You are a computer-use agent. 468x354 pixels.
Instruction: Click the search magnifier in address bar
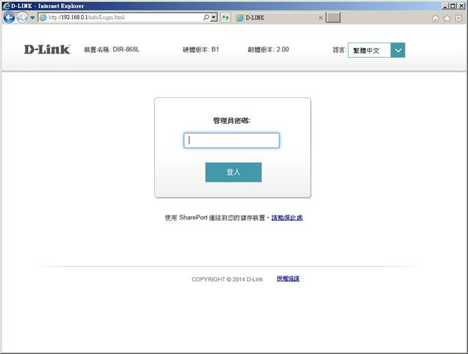click(x=206, y=17)
